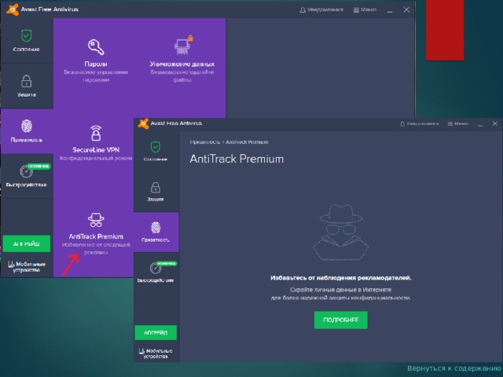The width and height of the screenshot is (503, 377).
Task: Open Performance gauge tab in front window
Action: point(156,273)
